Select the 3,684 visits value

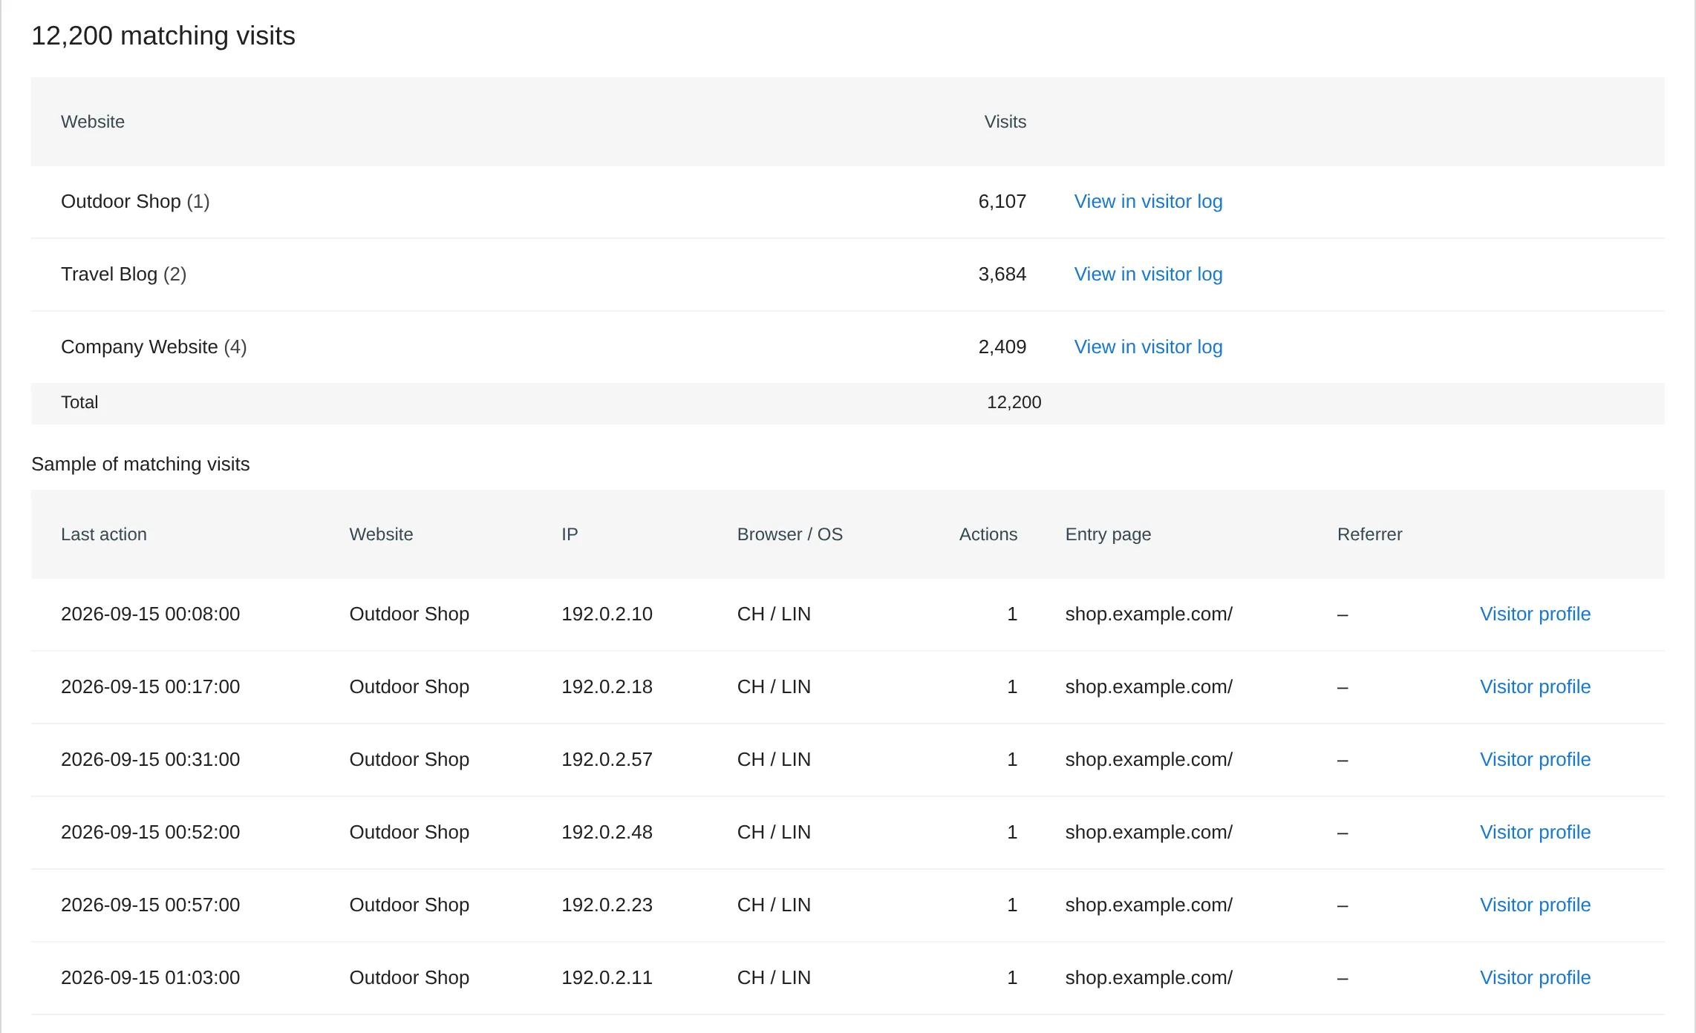pos(1002,274)
